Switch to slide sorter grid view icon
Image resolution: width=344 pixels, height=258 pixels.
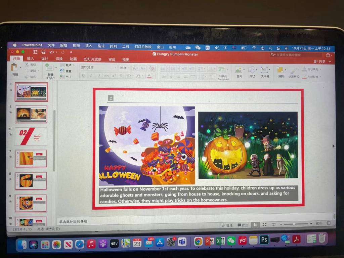[x=264, y=224]
